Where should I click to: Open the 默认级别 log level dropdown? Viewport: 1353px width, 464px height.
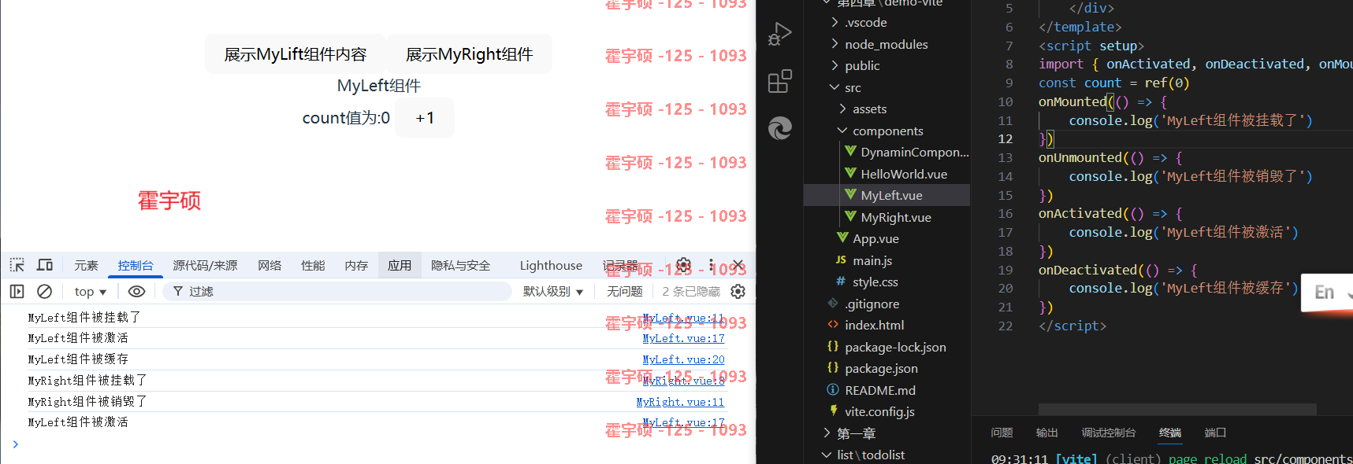tap(553, 291)
